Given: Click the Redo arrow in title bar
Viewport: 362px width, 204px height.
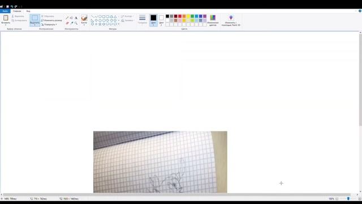Looking at the screenshot, I should 16,7.
